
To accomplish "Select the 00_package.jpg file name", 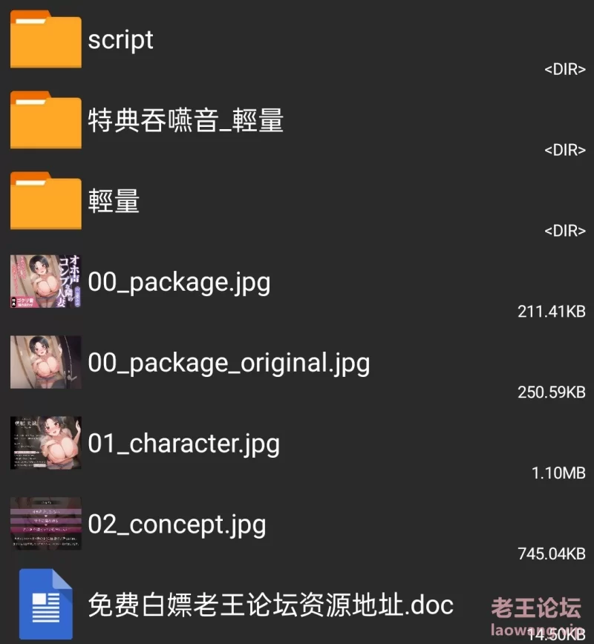I will [179, 283].
